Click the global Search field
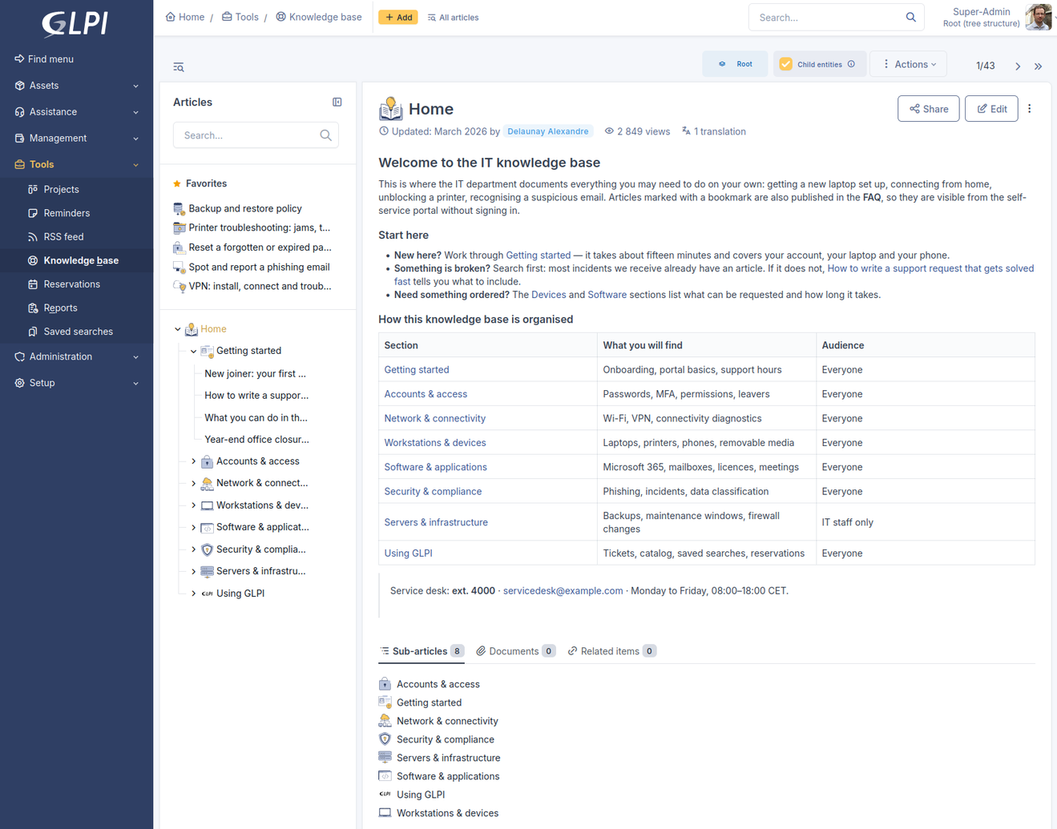The width and height of the screenshot is (1057, 829). click(x=836, y=17)
